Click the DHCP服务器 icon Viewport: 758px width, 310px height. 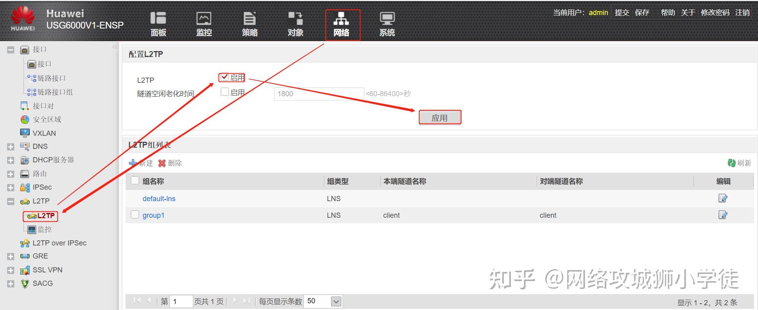pyautogui.click(x=25, y=160)
